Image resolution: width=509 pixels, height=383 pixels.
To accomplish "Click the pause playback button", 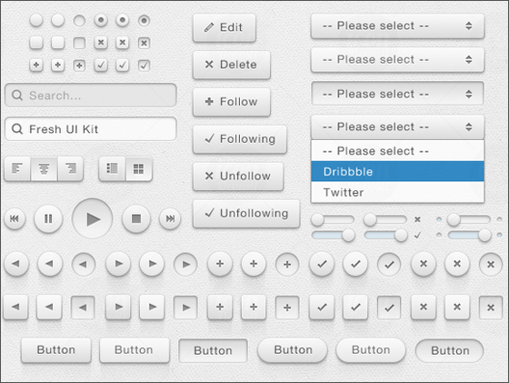I will click(48, 218).
